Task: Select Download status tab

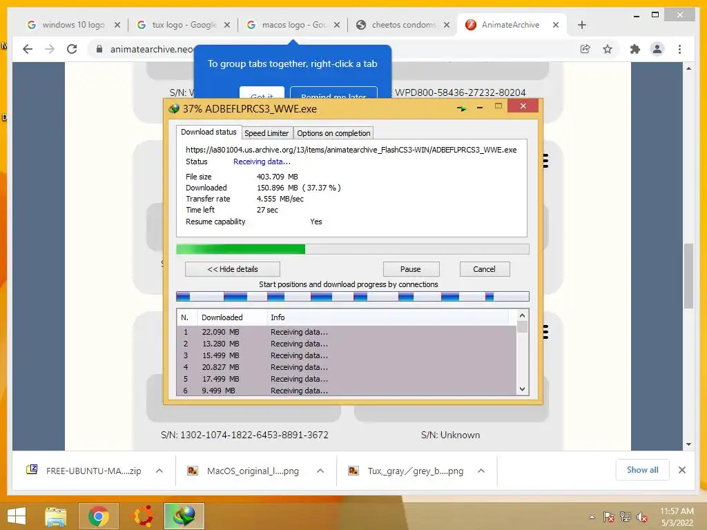Action: pos(209,132)
